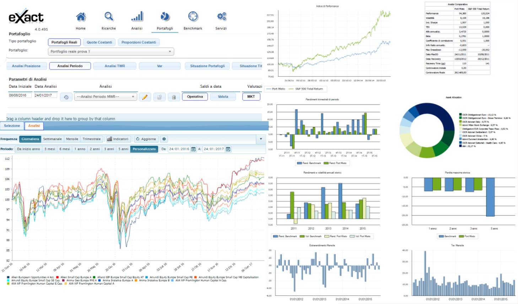Open the calendar picker for Da date
The height and width of the screenshot is (304, 518).
coord(193,149)
